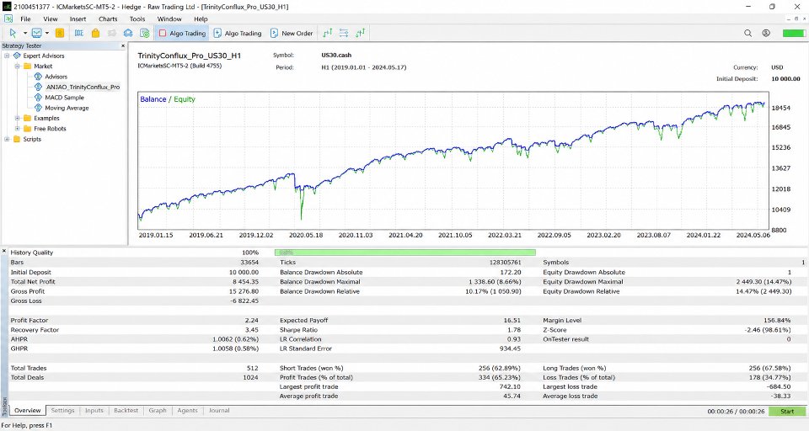Collapse the Market folder tree node
The width and height of the screenshot is (809, 431).
[x=18, y=66]
